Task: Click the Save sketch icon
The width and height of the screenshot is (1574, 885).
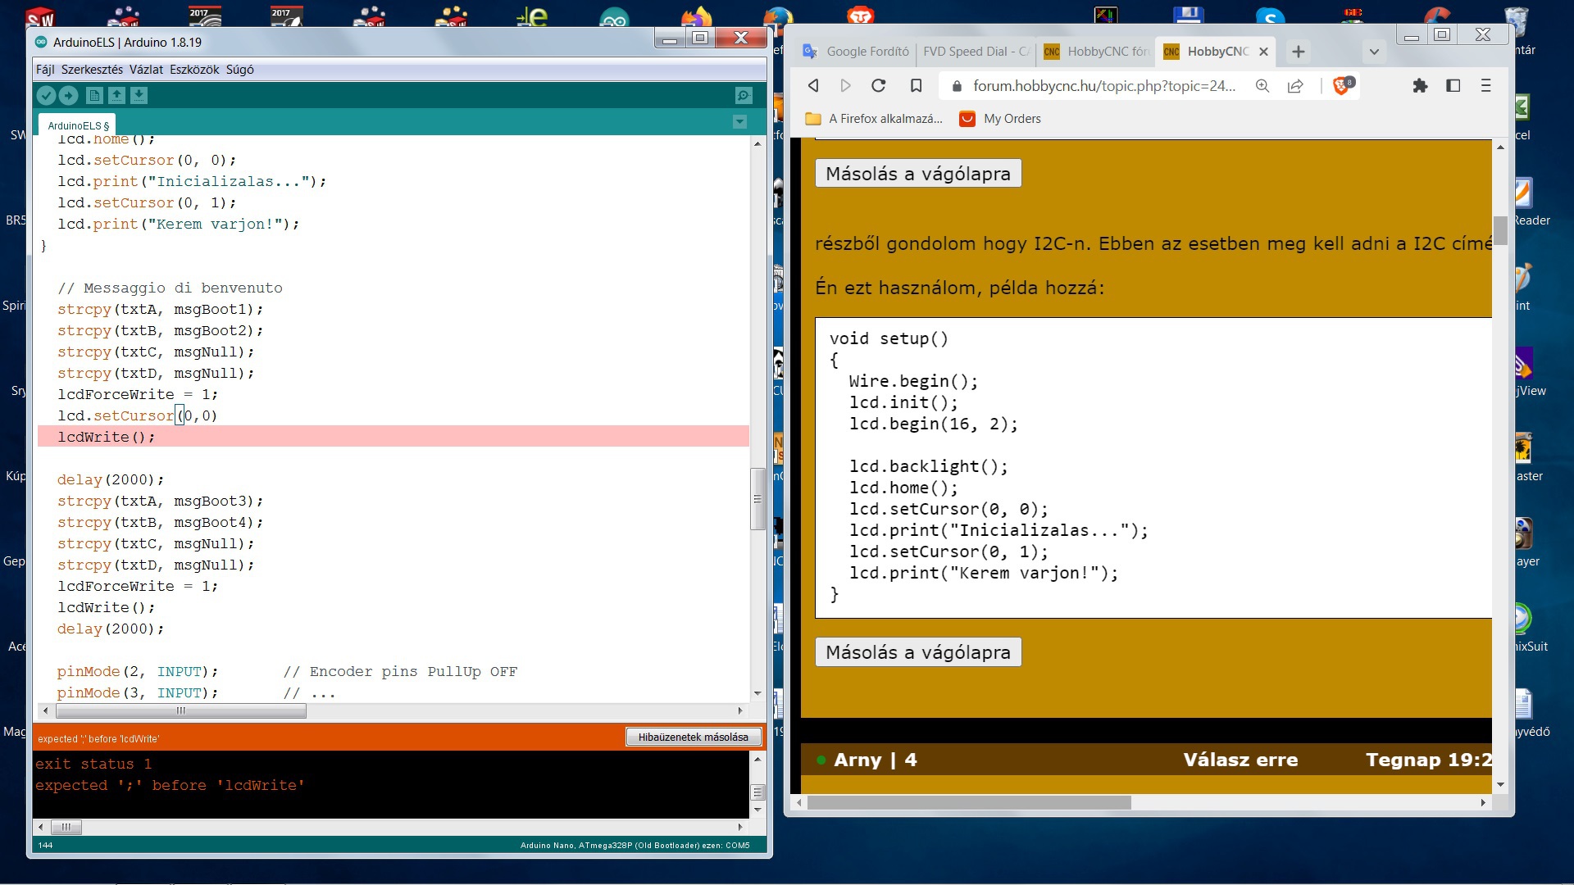Action: (139, 96)
